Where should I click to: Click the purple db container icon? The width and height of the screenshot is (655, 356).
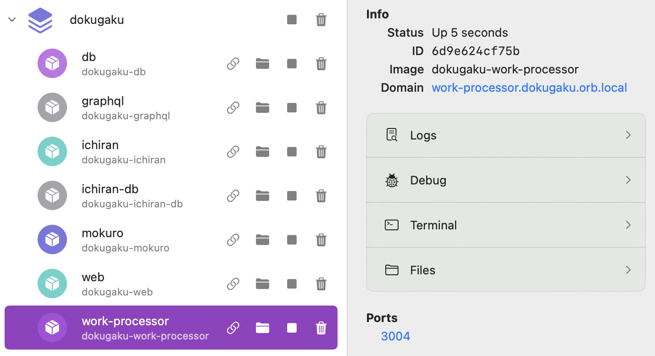coord(52,63)
